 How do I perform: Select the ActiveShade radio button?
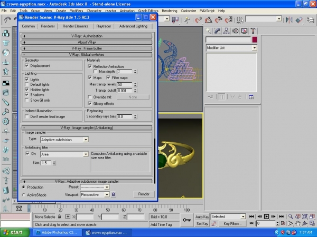(24, 195)
